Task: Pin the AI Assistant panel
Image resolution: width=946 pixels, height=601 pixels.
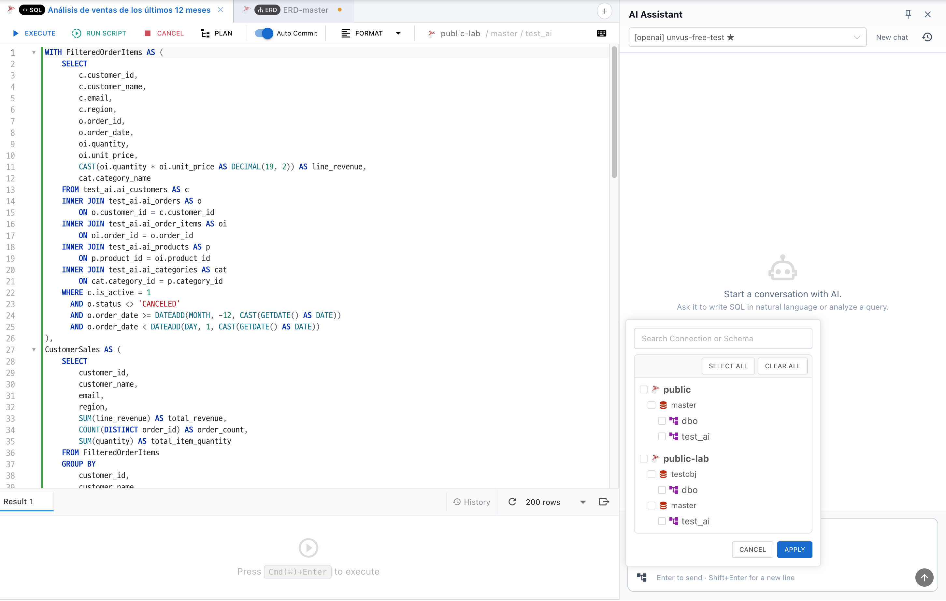Action: 908,15
